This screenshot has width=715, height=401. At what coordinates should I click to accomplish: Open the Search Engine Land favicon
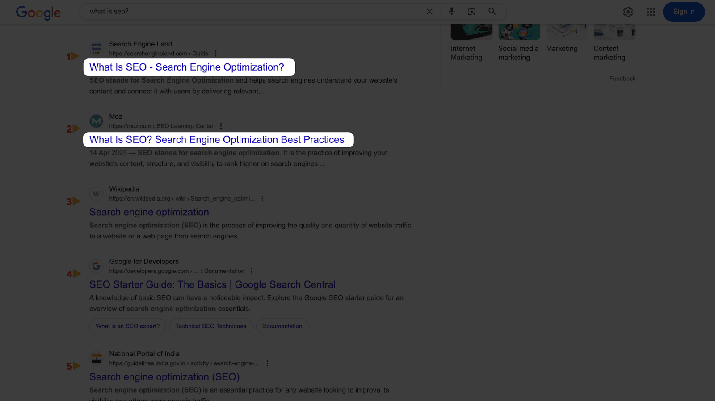[96, 49]
